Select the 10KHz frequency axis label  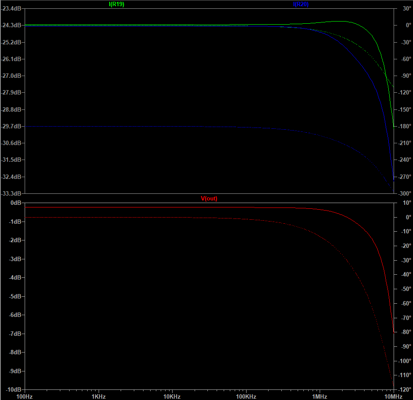pos(172,396)
